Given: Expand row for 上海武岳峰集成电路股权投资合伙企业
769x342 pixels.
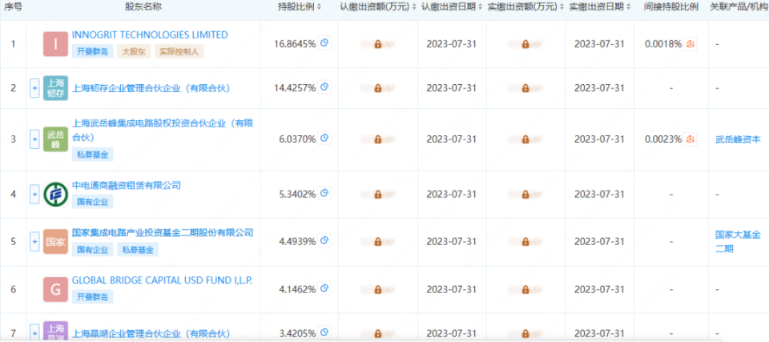Looking at the screenshot, I should (x=34, y=139).
